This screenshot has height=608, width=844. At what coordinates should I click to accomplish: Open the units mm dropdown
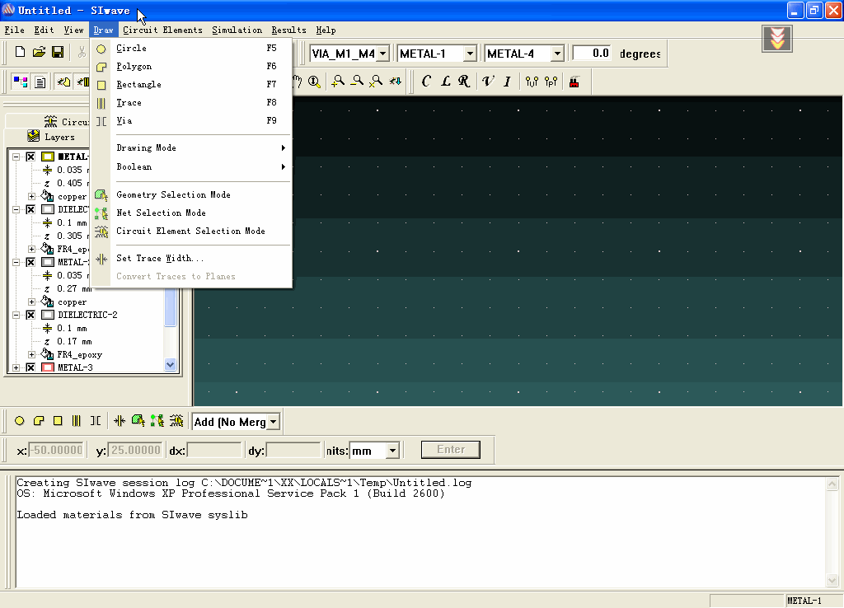tap(393, 451)
